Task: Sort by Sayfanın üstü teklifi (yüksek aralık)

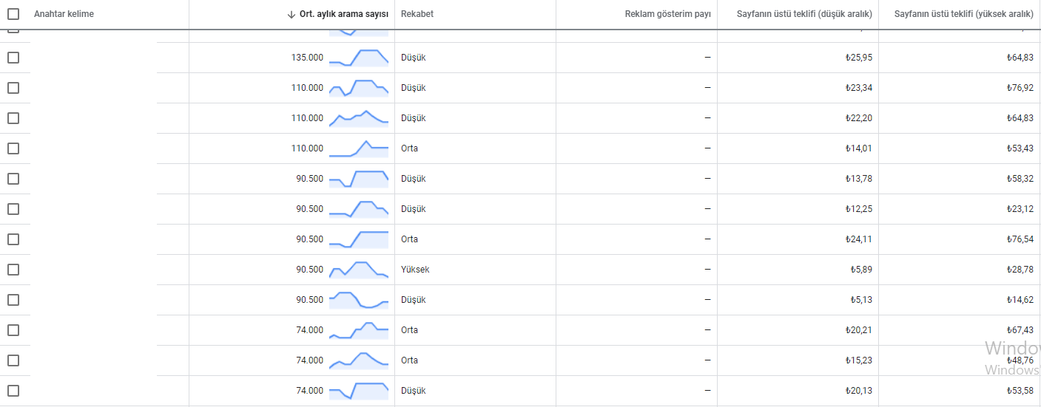Action: pyautogui.click(x=963, y=14)
